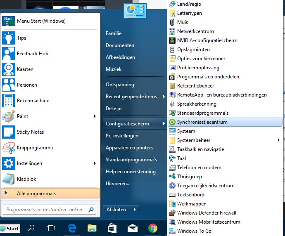Viewport: 285px width, 236px height.
Task: Launch Knipprogramma scissors icon
Action: pyautogui.click(x=9, y=148)
